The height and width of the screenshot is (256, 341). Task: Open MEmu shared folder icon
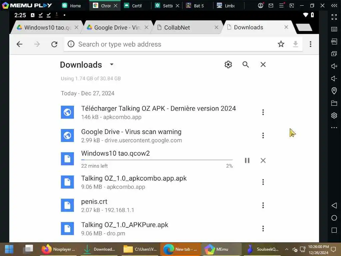pos(334,103)
